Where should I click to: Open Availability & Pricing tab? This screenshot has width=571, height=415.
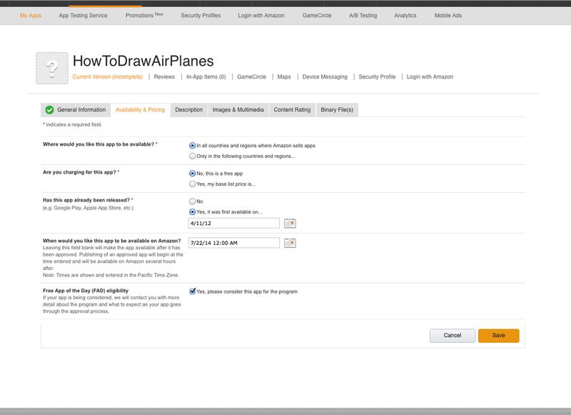point(140,110)
